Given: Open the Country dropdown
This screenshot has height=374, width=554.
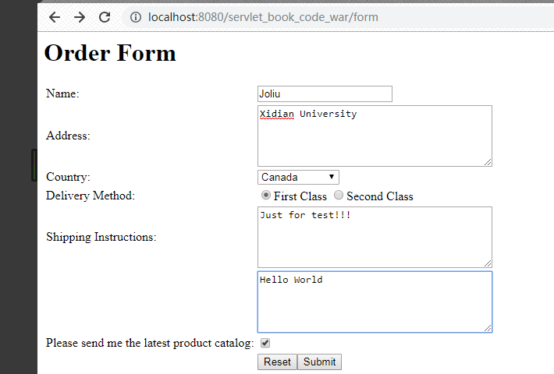Looking at the screenshot, I should [x=298, y=178].
